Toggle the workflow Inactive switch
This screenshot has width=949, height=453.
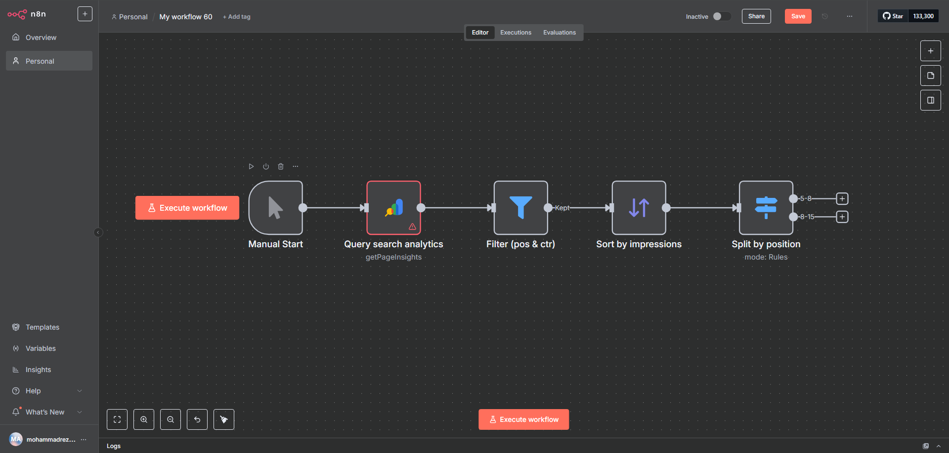point(721,16)
